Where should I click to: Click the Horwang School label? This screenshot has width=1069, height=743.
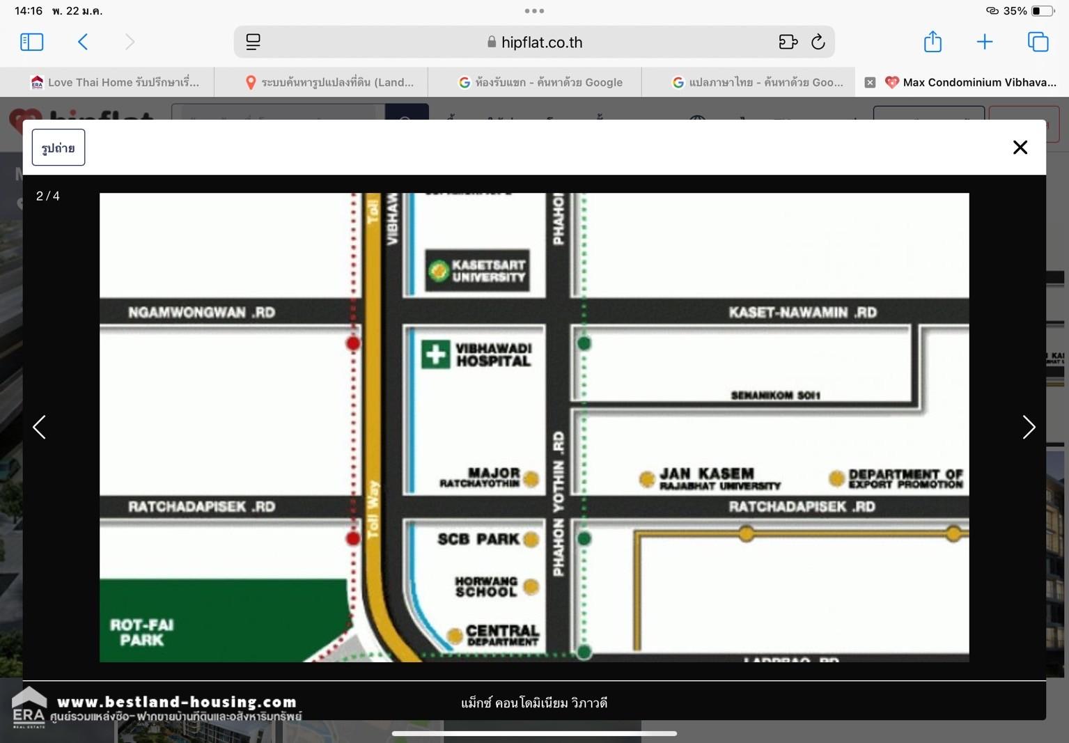pos(486,586)
